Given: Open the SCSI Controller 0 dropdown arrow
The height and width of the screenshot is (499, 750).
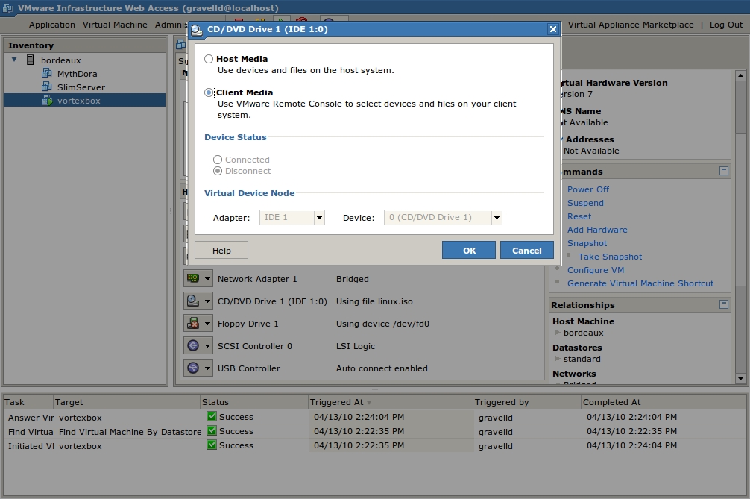Looking at the screenshot, I should click(x=207, y=345).
